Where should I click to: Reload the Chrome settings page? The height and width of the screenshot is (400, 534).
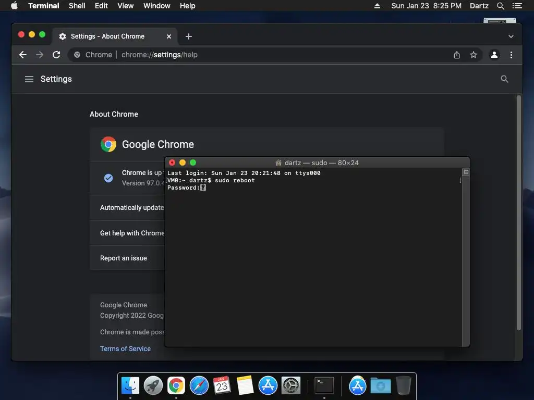coord(56,55)
